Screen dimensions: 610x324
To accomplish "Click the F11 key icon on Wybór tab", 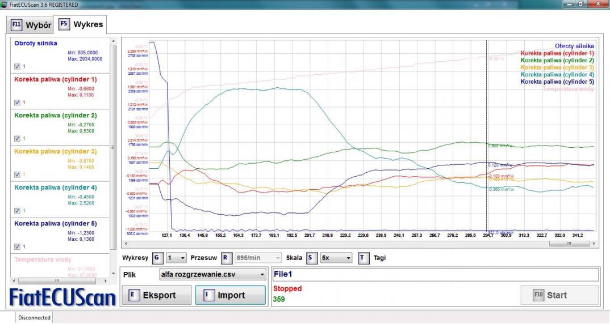I will [x=16, y=25].
